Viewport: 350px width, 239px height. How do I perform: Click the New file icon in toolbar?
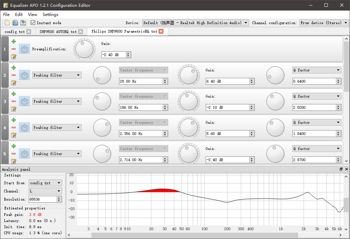(x=7, y=23)
